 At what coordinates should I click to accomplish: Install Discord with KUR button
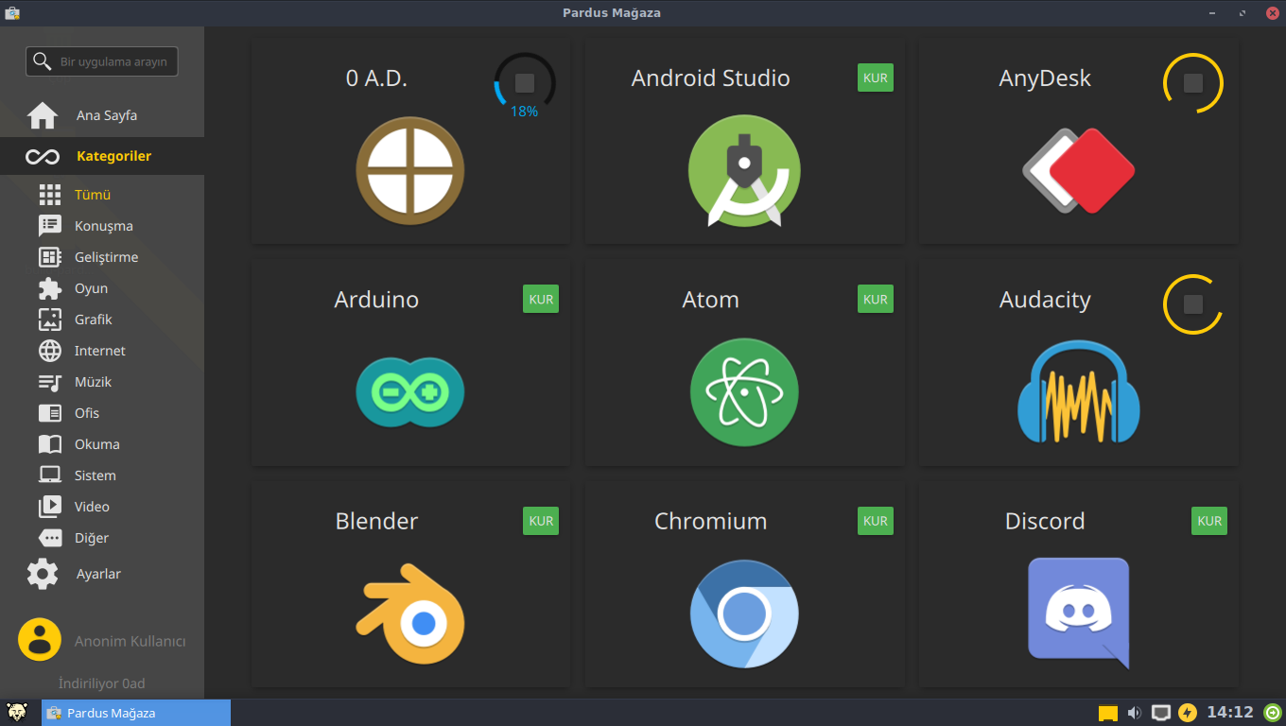pyautogui.click(x=1209, y=521)
